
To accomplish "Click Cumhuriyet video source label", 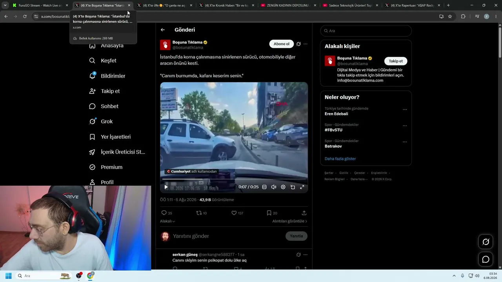I will pos(192,172).
